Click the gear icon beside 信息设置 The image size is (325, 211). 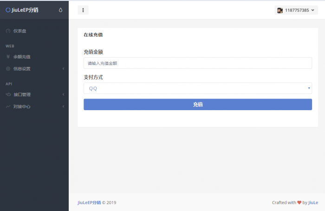point(8,69)
